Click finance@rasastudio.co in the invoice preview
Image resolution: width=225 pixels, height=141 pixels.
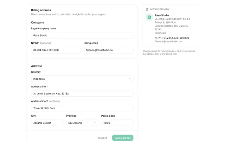coord(168,42)
